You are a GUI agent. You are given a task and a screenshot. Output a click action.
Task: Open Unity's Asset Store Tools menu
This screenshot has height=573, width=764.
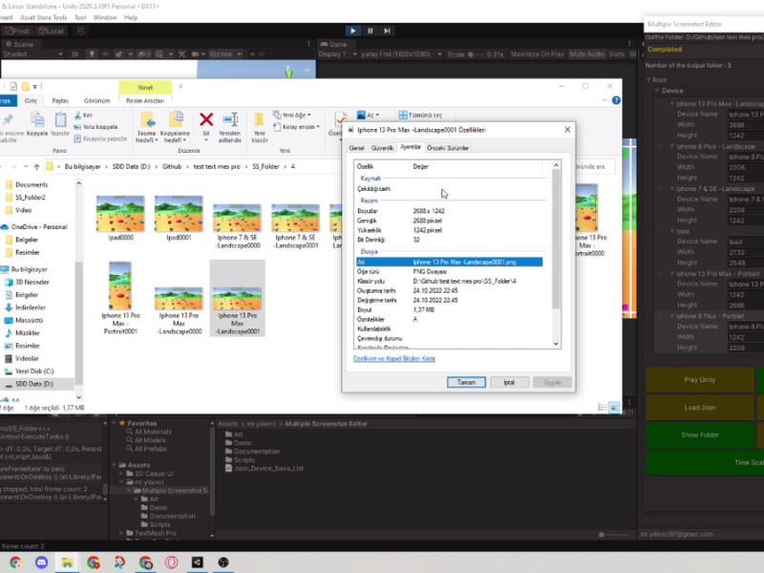(x=43, y=17)
